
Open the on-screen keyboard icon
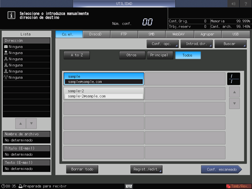click(129, 186)
